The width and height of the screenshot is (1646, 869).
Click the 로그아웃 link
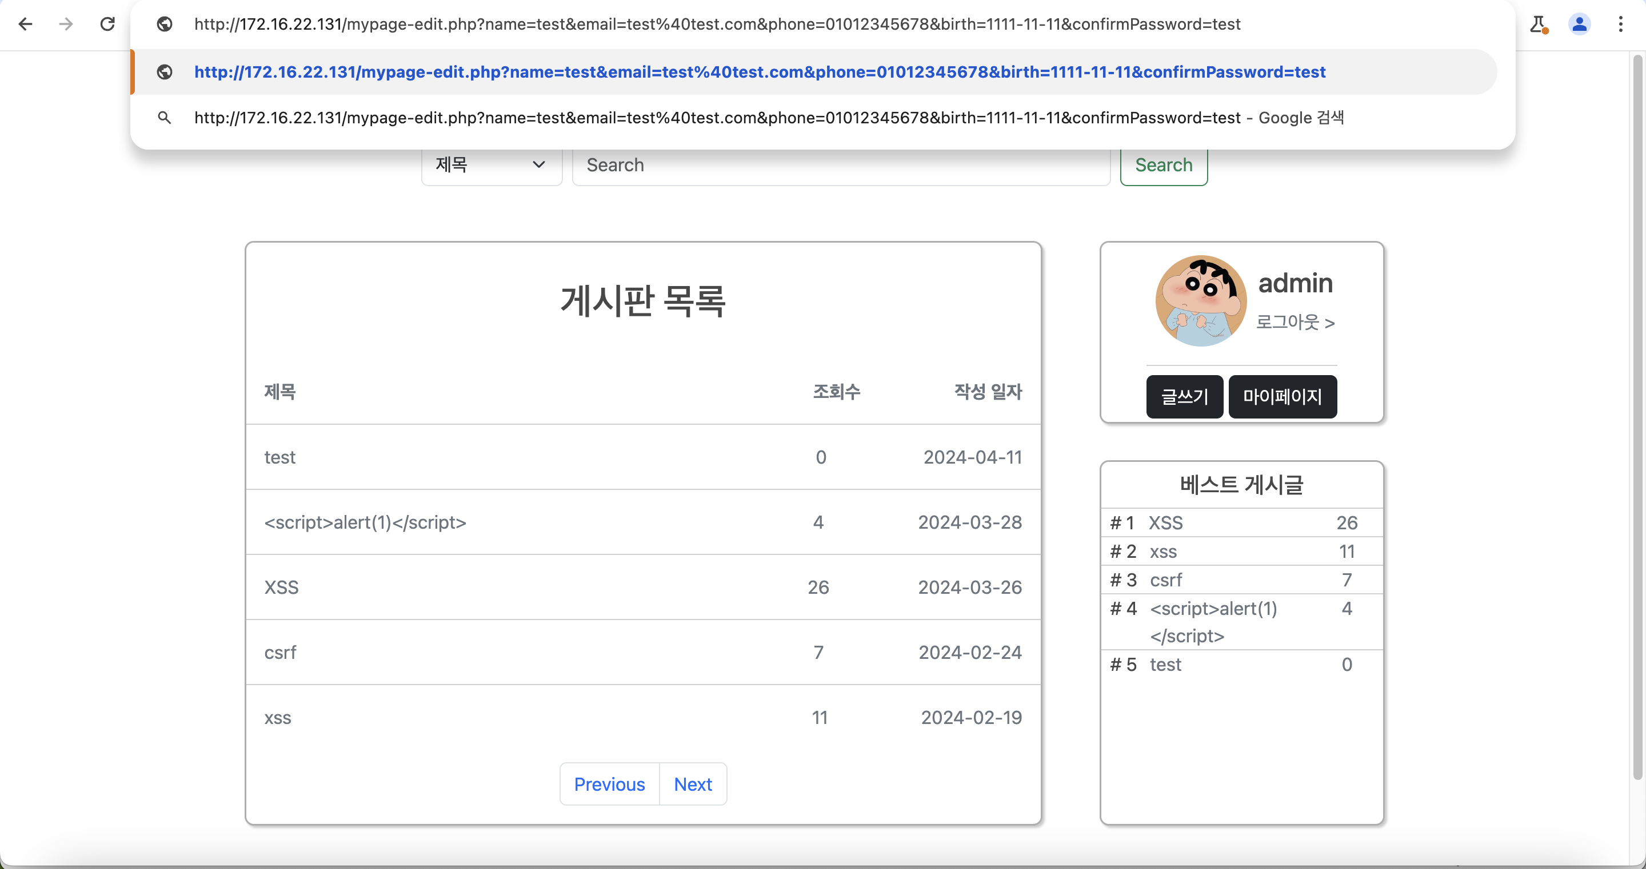coord(1295,323)
